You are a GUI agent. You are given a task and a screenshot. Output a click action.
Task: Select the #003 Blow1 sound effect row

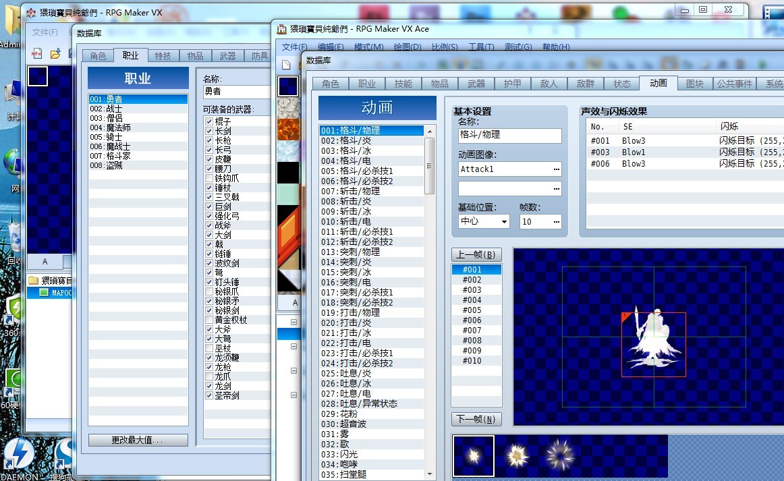pos(685,152)
